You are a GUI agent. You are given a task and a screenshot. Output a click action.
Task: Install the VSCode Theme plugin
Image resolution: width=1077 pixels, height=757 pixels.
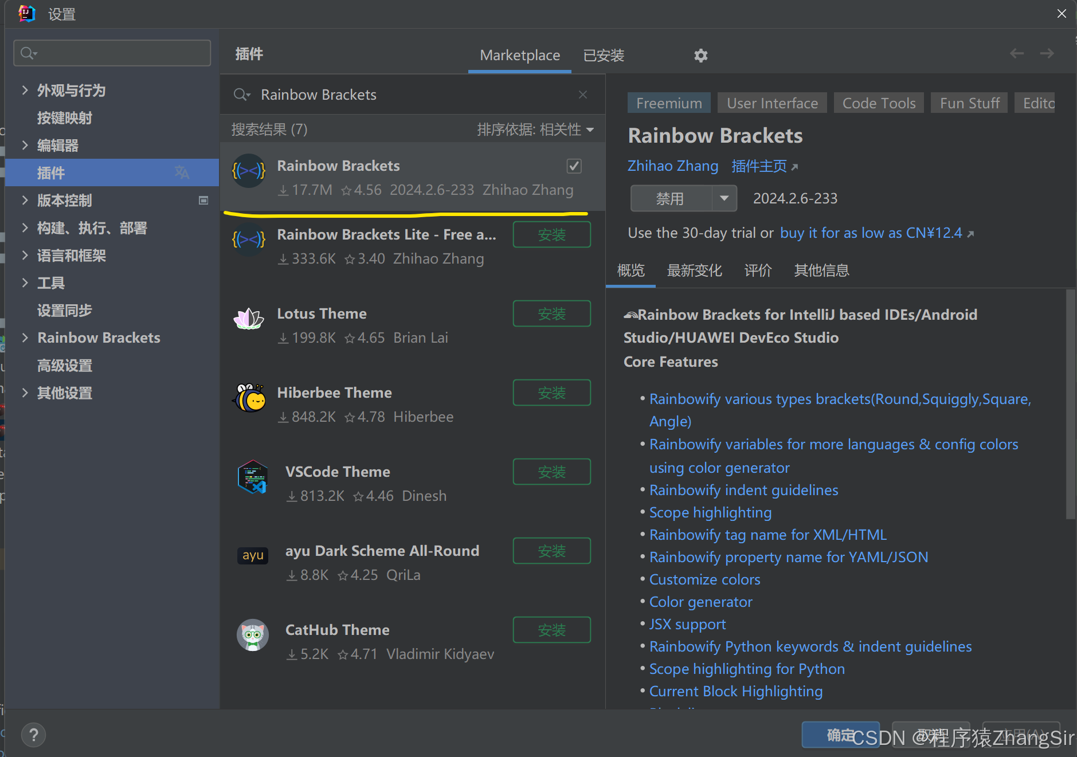[x=551, y=472]
